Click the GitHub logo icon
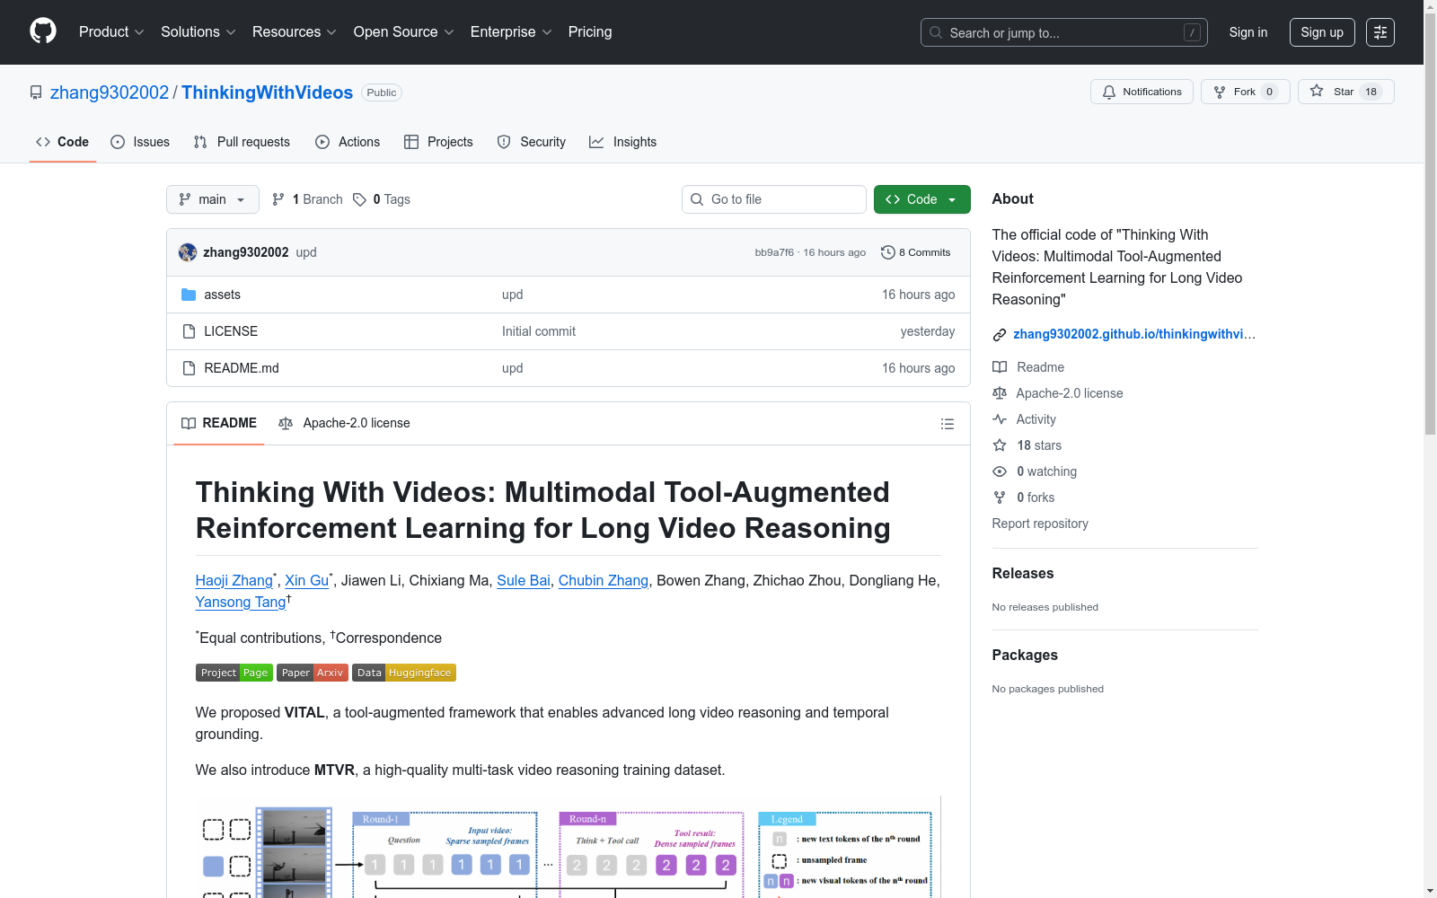 click(x=43, y=31)
